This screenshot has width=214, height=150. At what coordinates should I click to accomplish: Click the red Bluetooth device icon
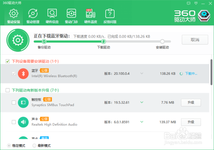click(x=23, y=74)
